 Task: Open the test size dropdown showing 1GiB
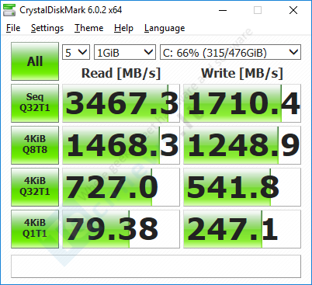point(125,52)
